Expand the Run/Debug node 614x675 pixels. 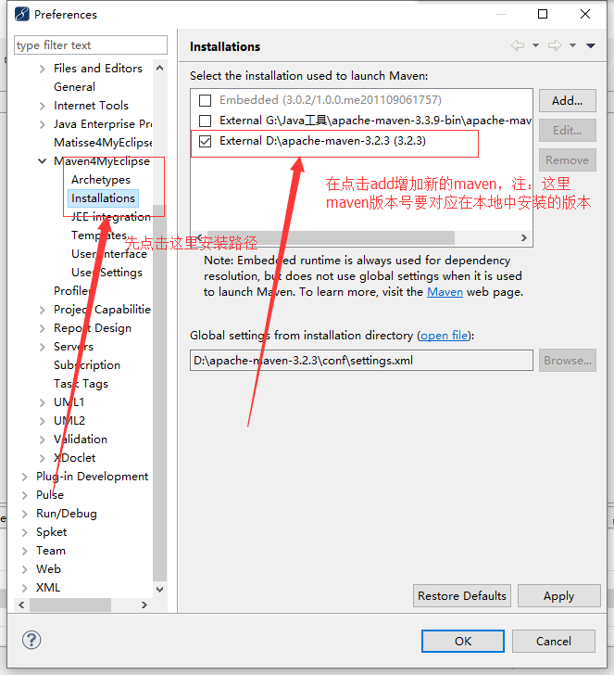coord(24,514)
